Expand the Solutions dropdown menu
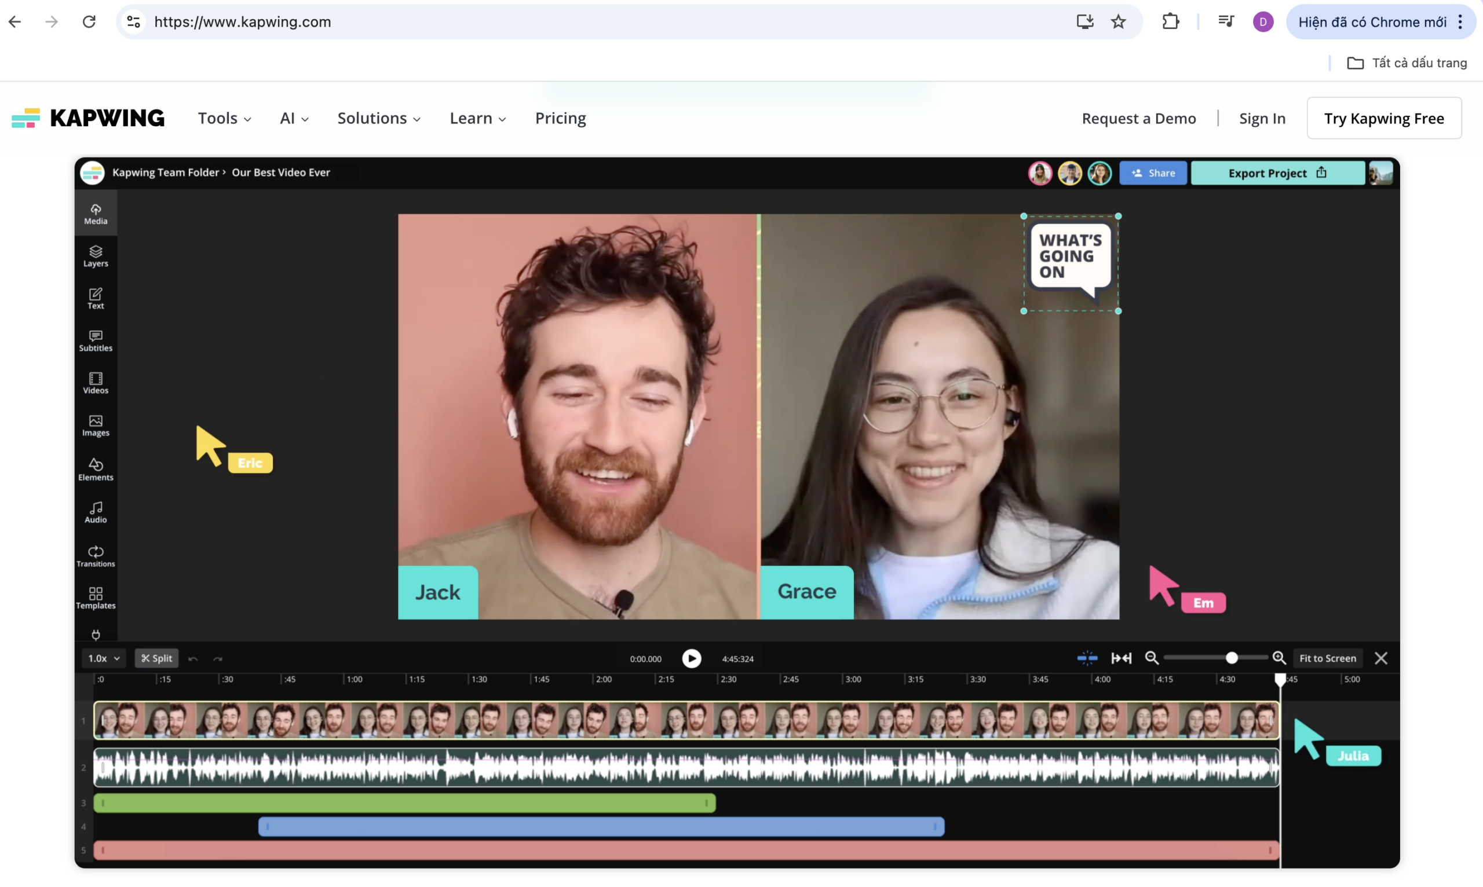 [379, 118]
